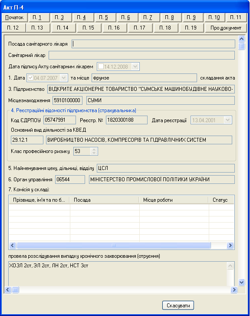This screenshot has width=250, height=316.
Task: Go to tab П. 11
Action: click(x=236, y=17)
